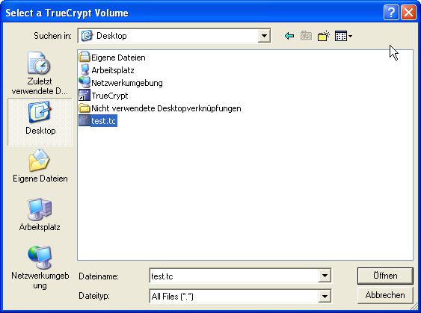Click the help question mark button
This screenshot has width=421, height=313.
[x=391, y=13]
